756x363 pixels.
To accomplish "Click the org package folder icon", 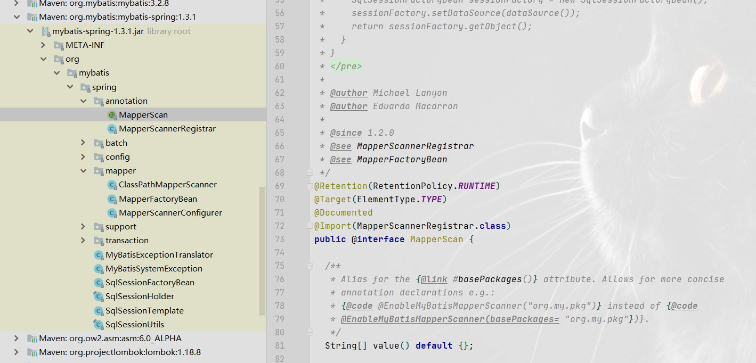I will coord(59,59).
